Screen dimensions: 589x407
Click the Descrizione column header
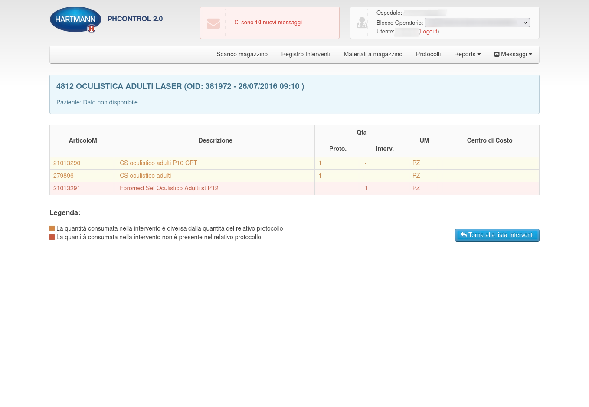(215, 140)
